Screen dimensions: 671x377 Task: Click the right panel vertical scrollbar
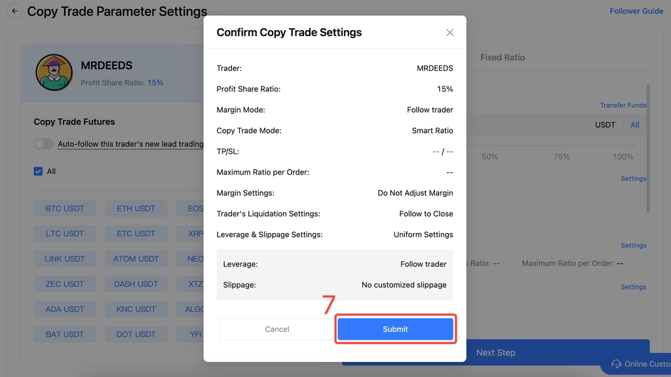click(648, 149)
